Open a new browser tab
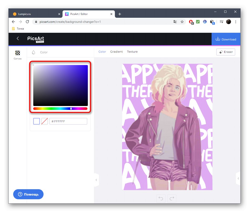 [120, 14]
